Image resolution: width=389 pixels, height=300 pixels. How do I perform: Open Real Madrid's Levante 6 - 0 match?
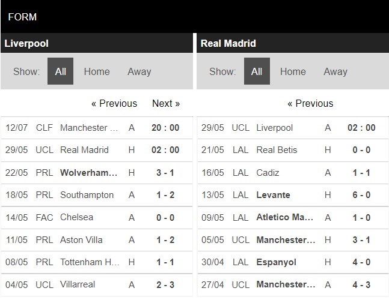[x=273, y=195]
